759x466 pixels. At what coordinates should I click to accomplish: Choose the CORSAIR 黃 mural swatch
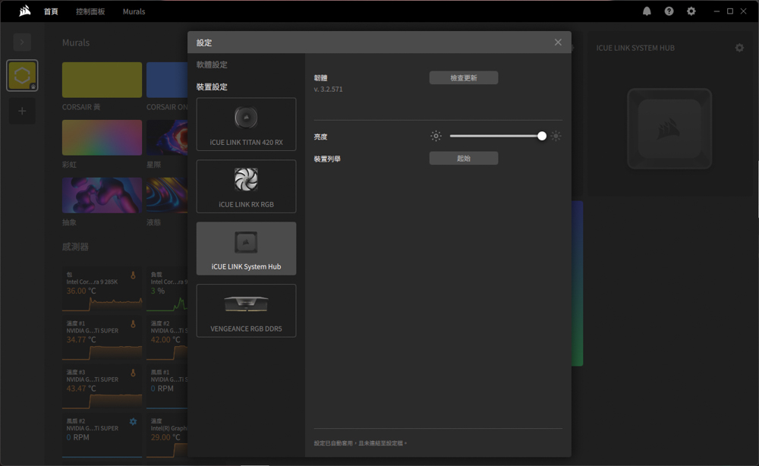click(x=102, y=80)
